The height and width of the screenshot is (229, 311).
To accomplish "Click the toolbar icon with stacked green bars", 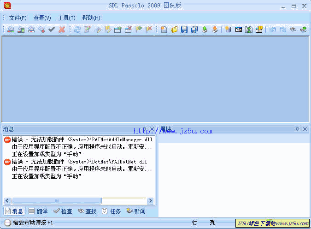I will click(x=21, y=30).
